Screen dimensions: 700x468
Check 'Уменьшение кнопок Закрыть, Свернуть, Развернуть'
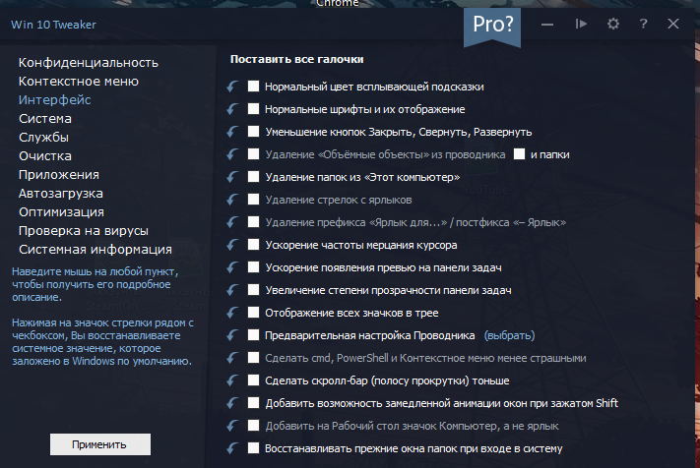pyautogui.click(x=254, y=132)
